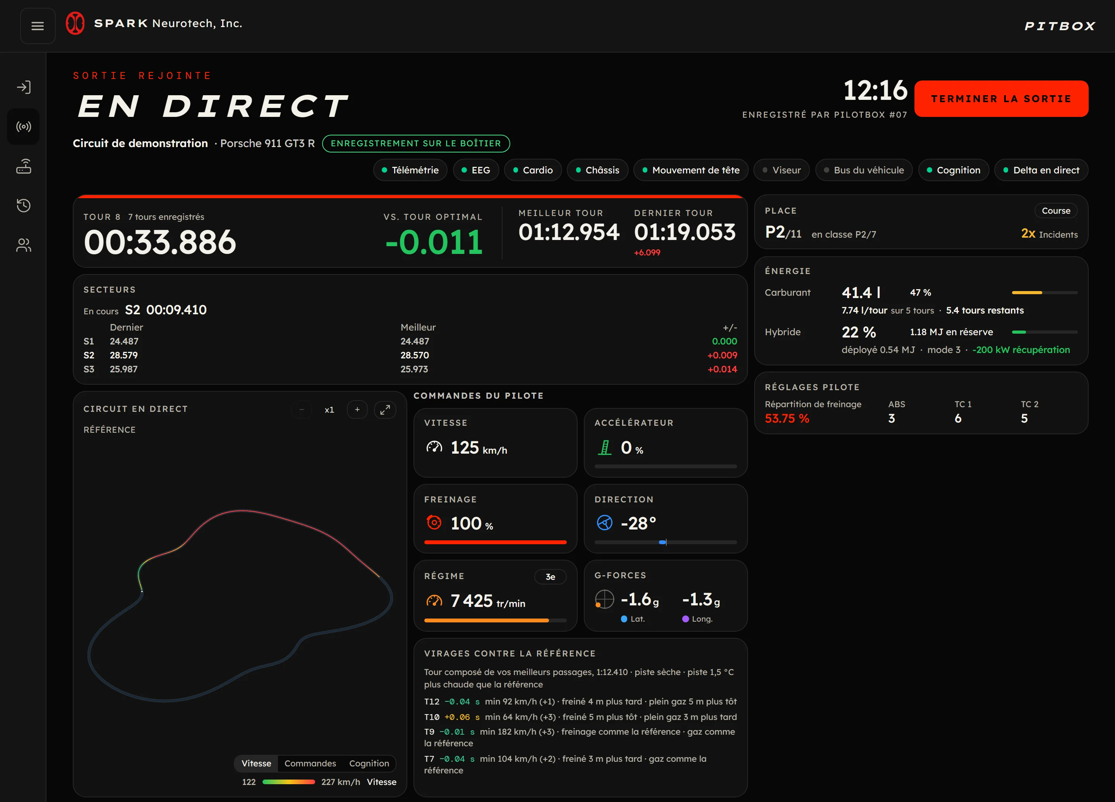Open the PilotBox device sidebar icon

(24, 166)
